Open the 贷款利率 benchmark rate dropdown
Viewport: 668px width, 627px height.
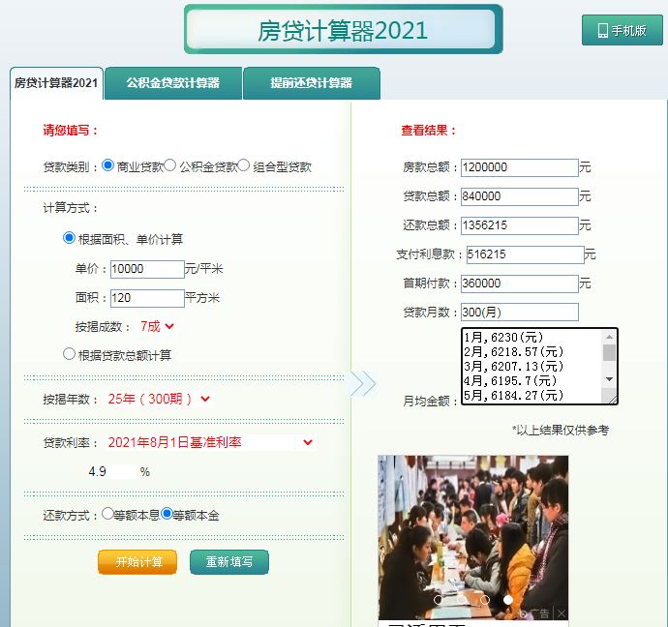click(x=211, y=442)
